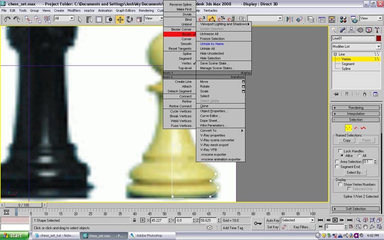Screen dimensions: 384x240
Task: Enable the Lock Handles checkbox
Action: [340, 151]
